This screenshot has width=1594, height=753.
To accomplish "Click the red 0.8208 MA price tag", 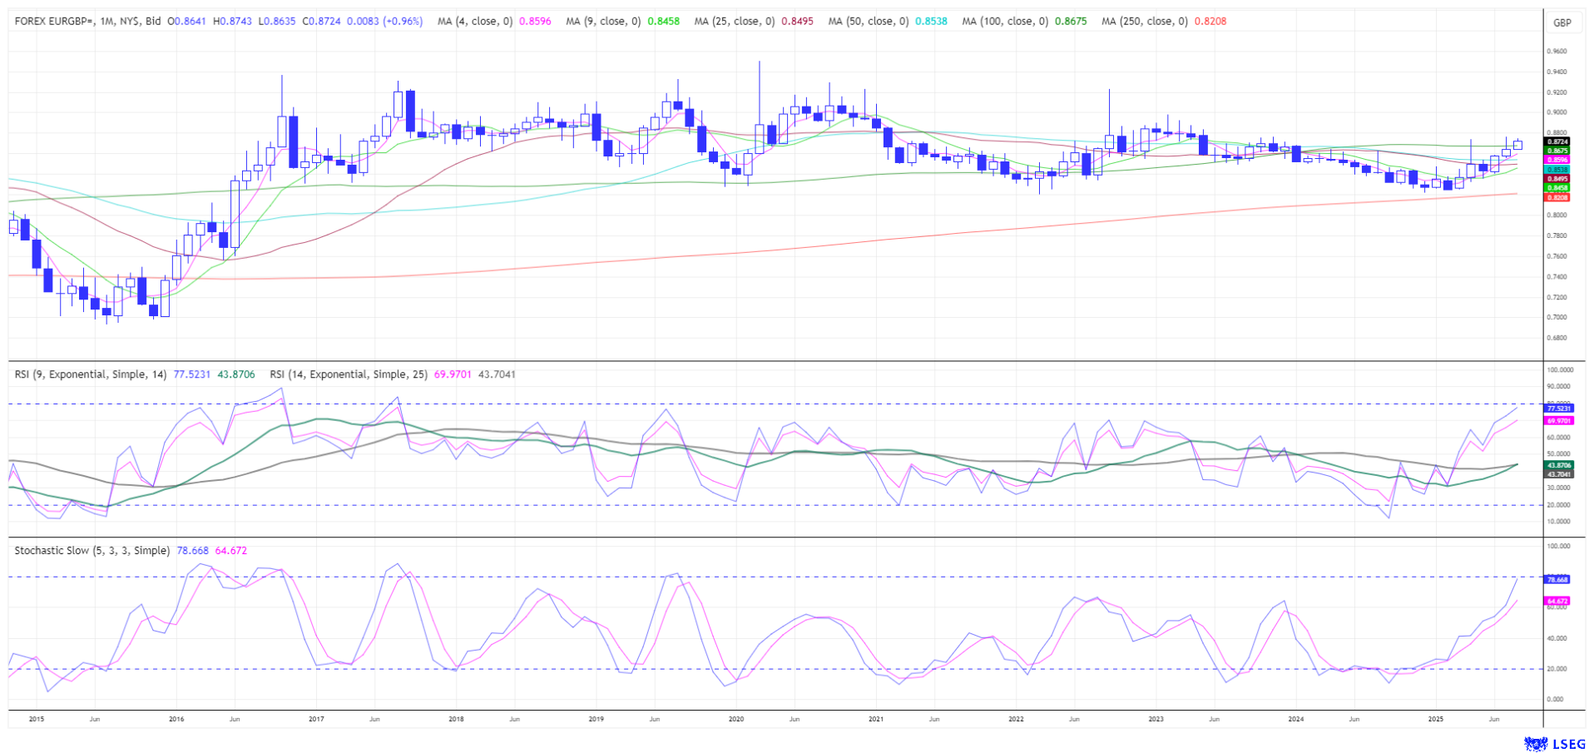I will point(1557,198).
